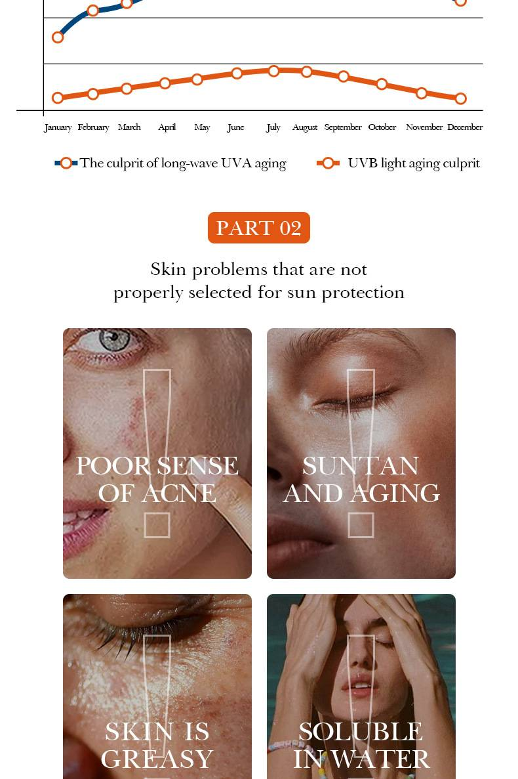
Task: Click the April data point on orange line
Action: pos(165,83)
